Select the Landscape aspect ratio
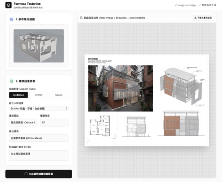222x182 pixels. [18, 95]
